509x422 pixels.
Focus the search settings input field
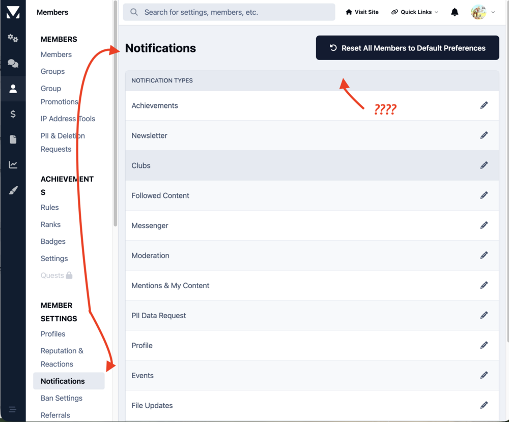[x=229, y=12]
